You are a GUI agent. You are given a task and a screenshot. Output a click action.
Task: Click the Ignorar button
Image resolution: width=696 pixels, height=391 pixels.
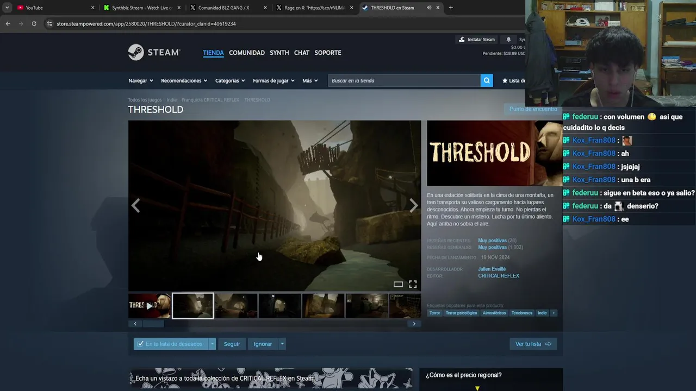click(263, 344)
